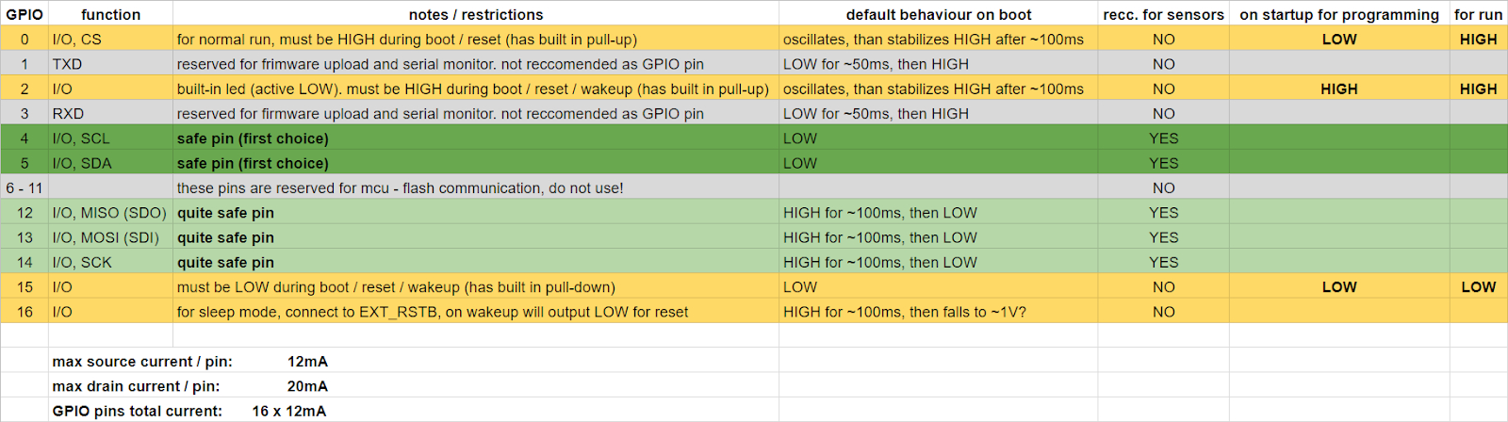Click GPIO 0 'LOW' programming startup cell

1339,40
